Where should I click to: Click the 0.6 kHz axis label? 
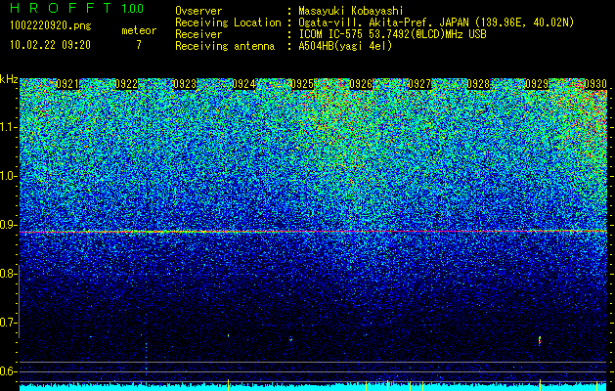click(x=8, y=371)
